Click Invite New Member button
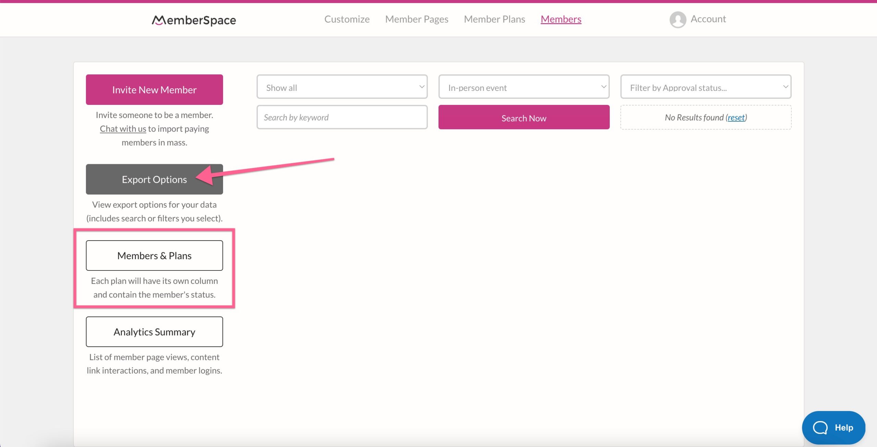 [x=154, y=89]
